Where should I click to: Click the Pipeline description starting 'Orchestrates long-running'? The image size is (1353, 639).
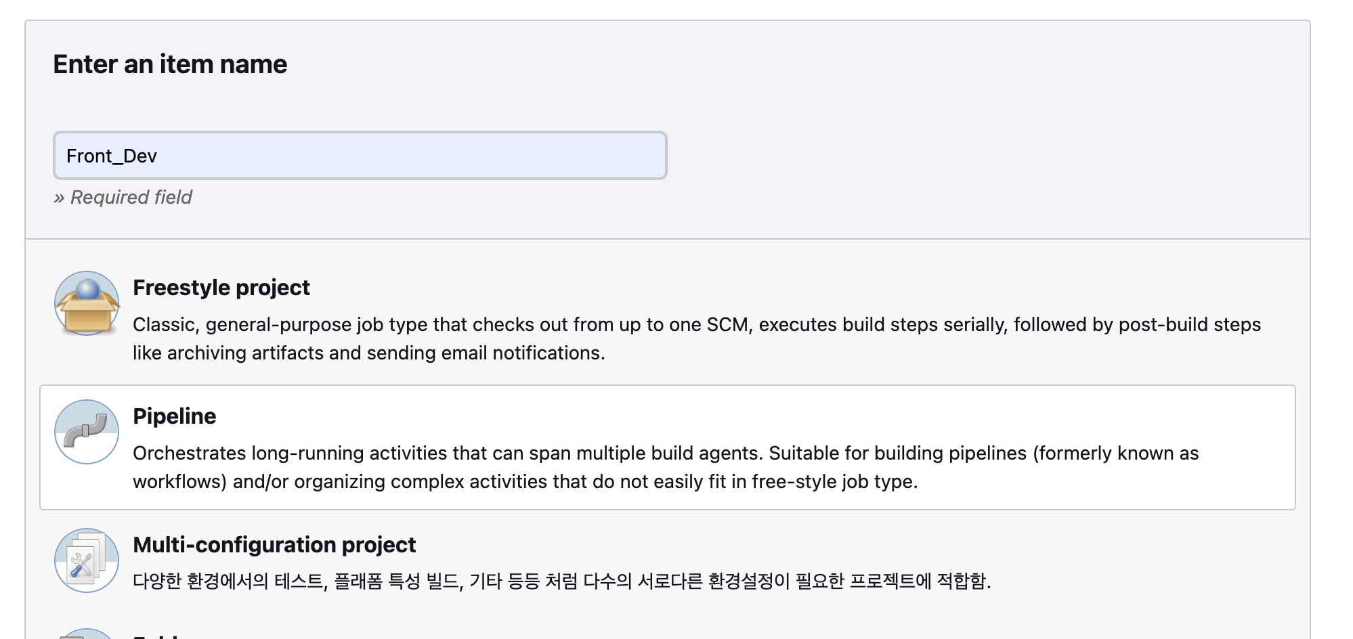[x=666, y=467]
